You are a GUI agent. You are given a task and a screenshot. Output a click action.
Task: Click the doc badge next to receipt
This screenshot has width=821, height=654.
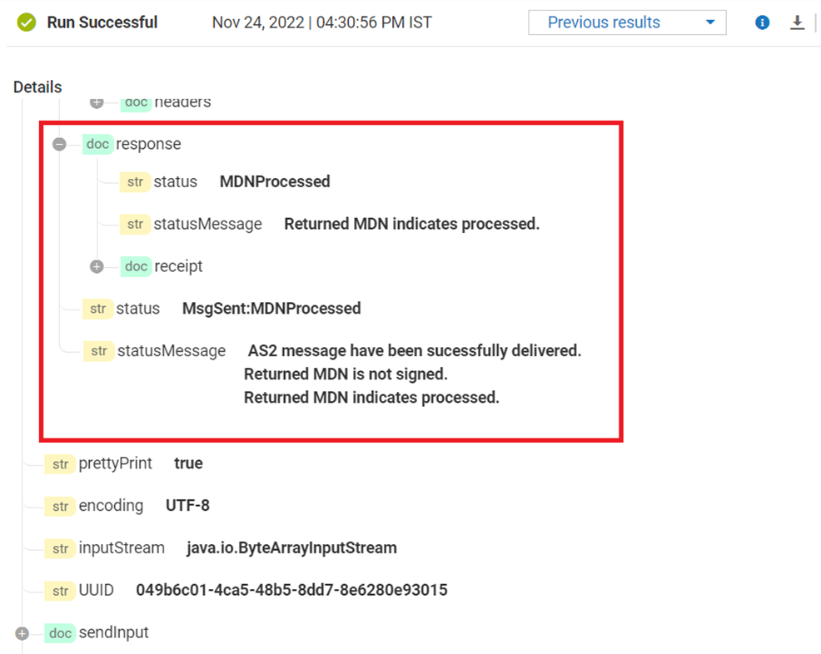coord(136,266)
